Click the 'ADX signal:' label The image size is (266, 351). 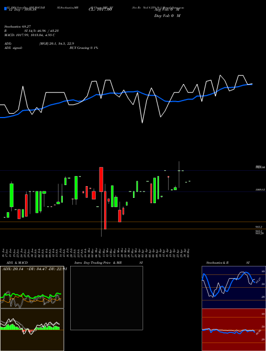pyautogui.click(x=13, y=48)
